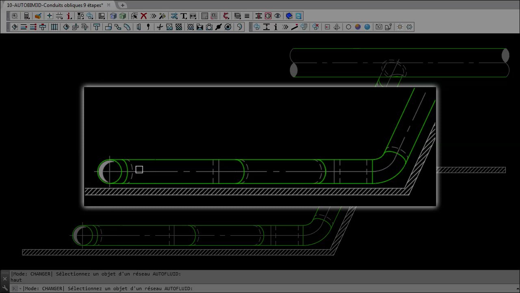Toggle the eye visibility icon
Viewport: 520px width, 293px height.
point(277,16)
